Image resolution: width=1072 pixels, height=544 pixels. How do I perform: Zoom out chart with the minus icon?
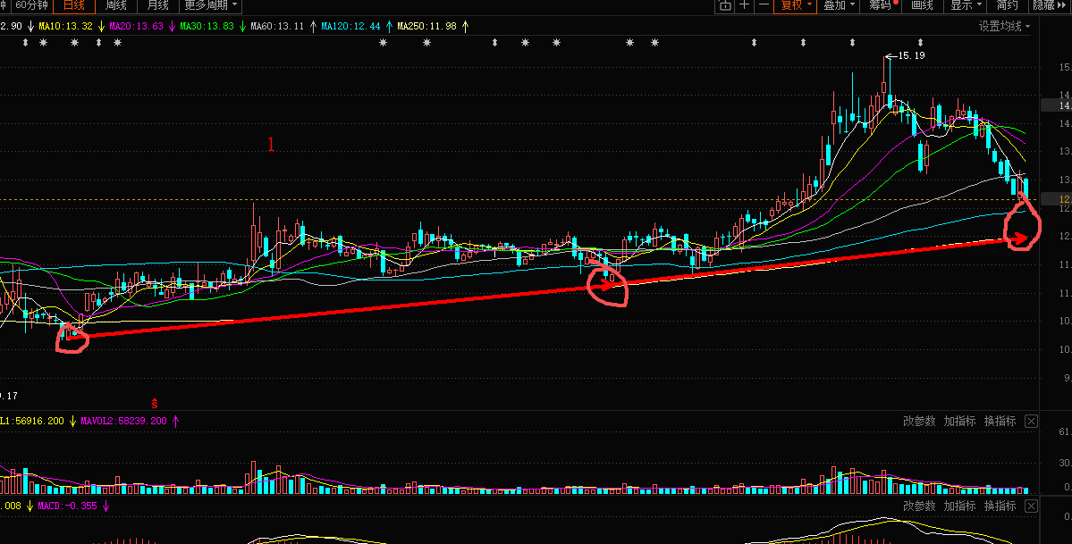tap(764, 5)
